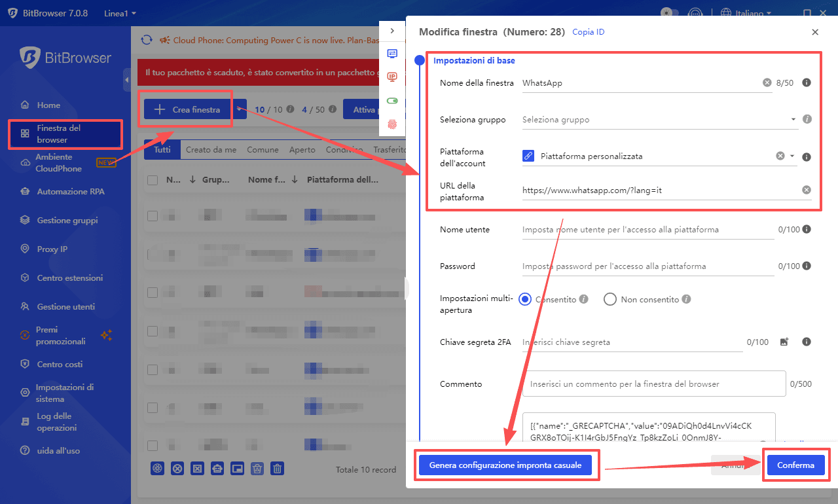Open the Italiano language dropdown
The width and height of the screenshot is (838, 504).
point(745,13)
